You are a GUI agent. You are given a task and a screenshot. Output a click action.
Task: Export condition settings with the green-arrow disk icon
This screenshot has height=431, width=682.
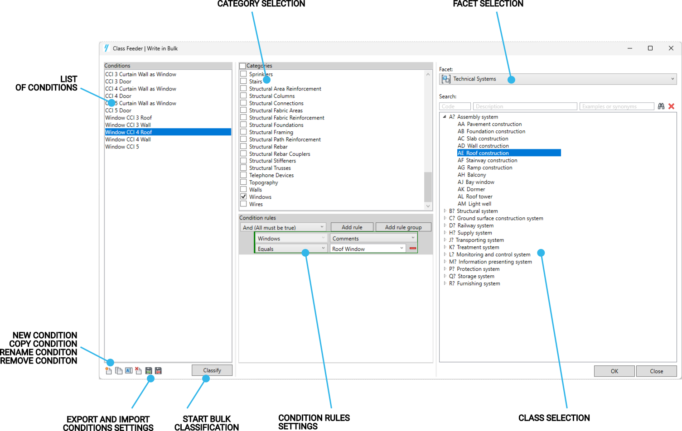149,371
